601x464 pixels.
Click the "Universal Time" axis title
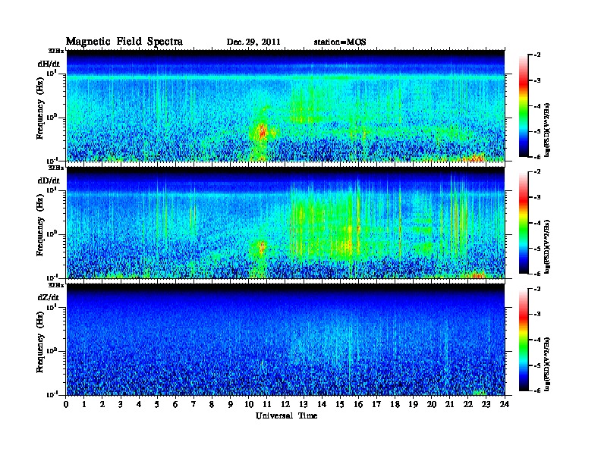click(x=287, y=415)
